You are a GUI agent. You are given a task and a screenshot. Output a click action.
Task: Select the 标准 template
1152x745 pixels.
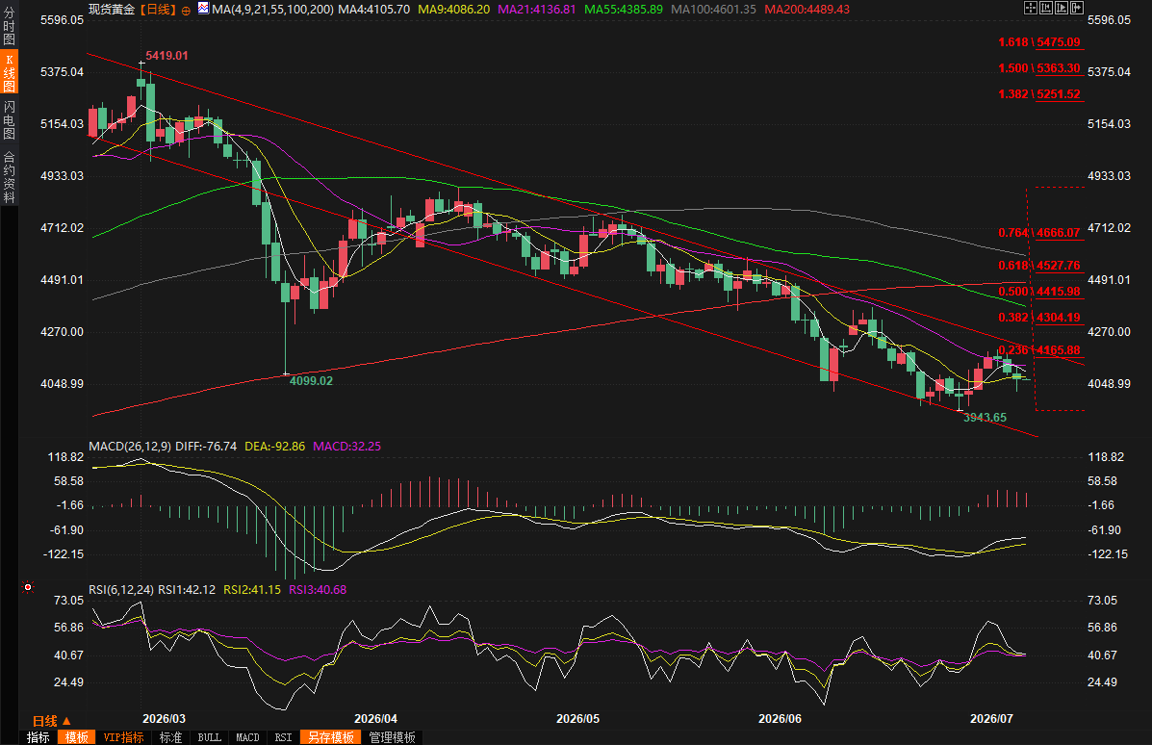pos(170,737)
